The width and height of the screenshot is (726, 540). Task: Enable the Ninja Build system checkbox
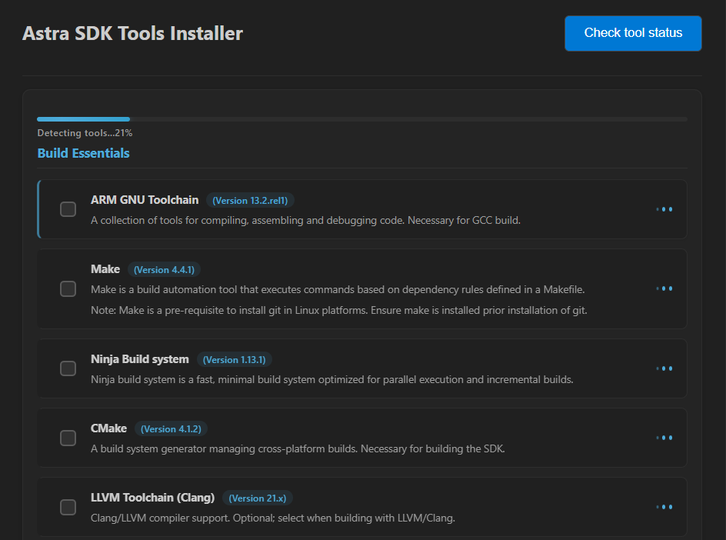[68, 368]
